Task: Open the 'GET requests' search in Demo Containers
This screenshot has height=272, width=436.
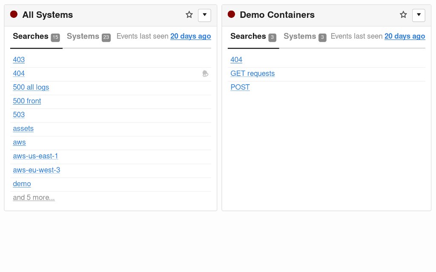Action: [252, 74]
